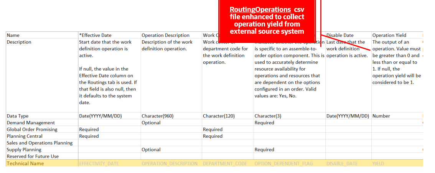Click 'Description of the work definition operation' cell
Viewport: 435px width, 173px height.
coord(171,76)
